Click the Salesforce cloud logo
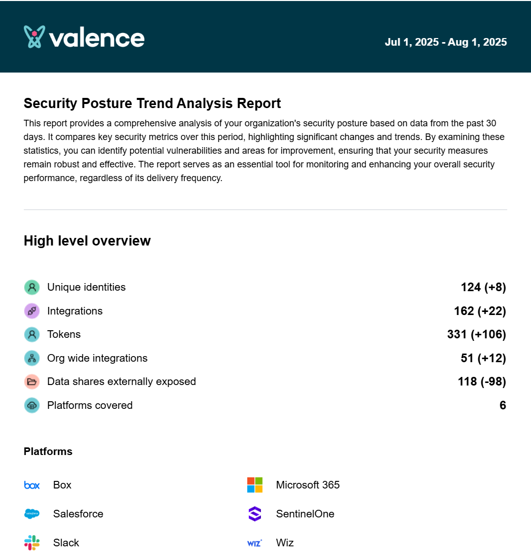The width and height of the screenshot is (531, 559). tap(32, 514)
